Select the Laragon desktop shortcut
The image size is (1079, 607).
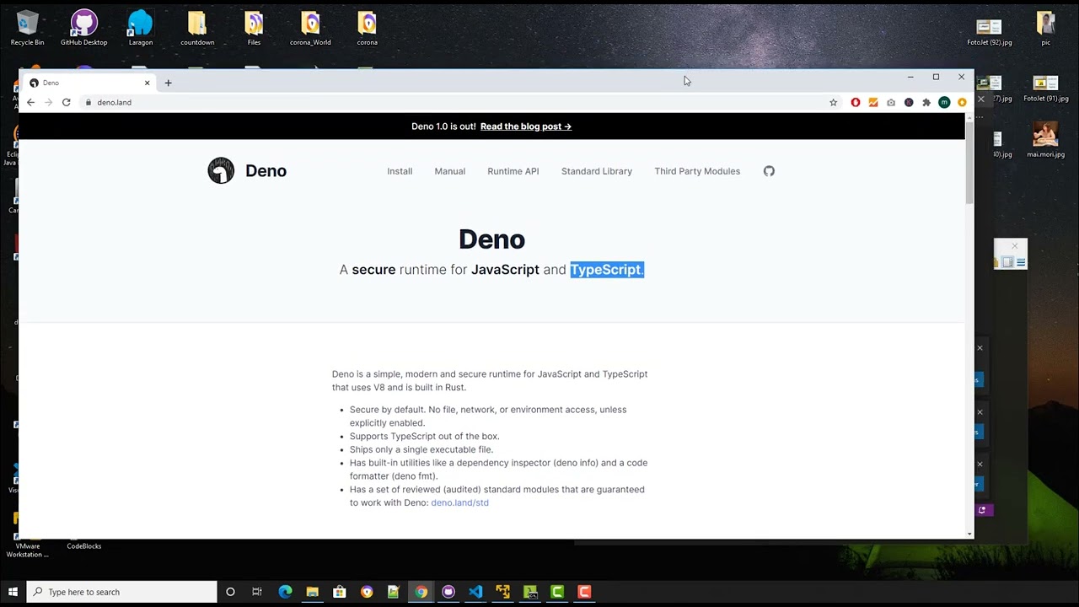pyautogui.click(x=141, y=29)
